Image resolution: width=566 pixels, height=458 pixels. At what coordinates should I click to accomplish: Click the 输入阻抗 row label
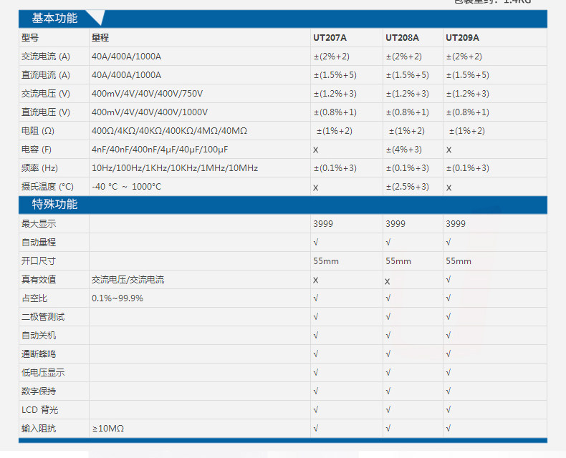[x=39, y=429]
